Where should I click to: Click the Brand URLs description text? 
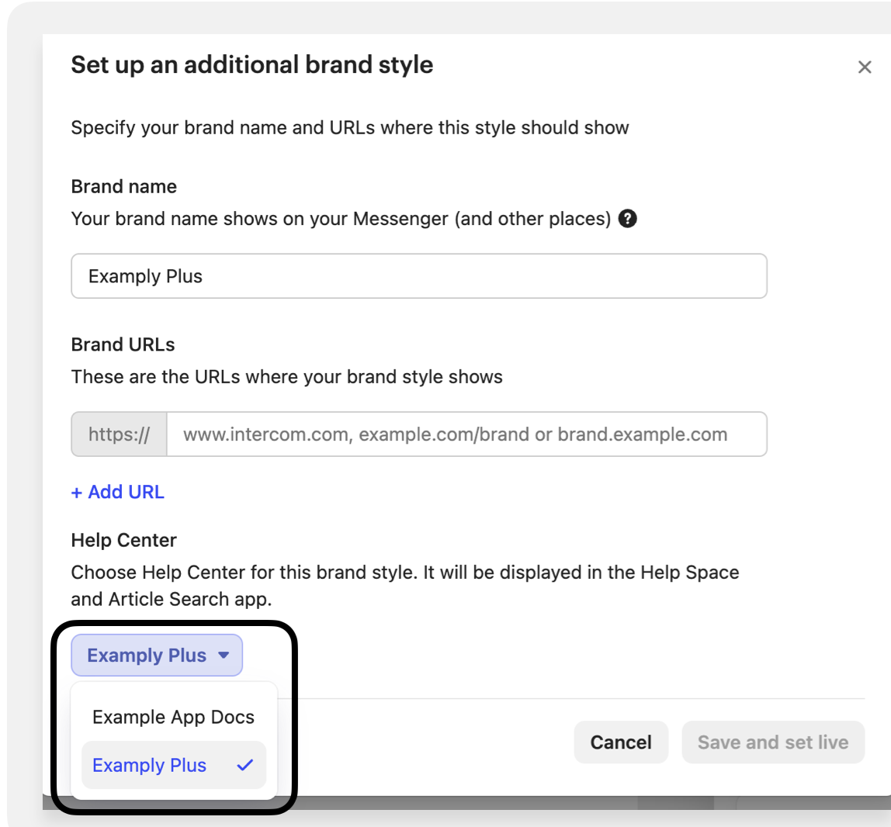point(286,377)
